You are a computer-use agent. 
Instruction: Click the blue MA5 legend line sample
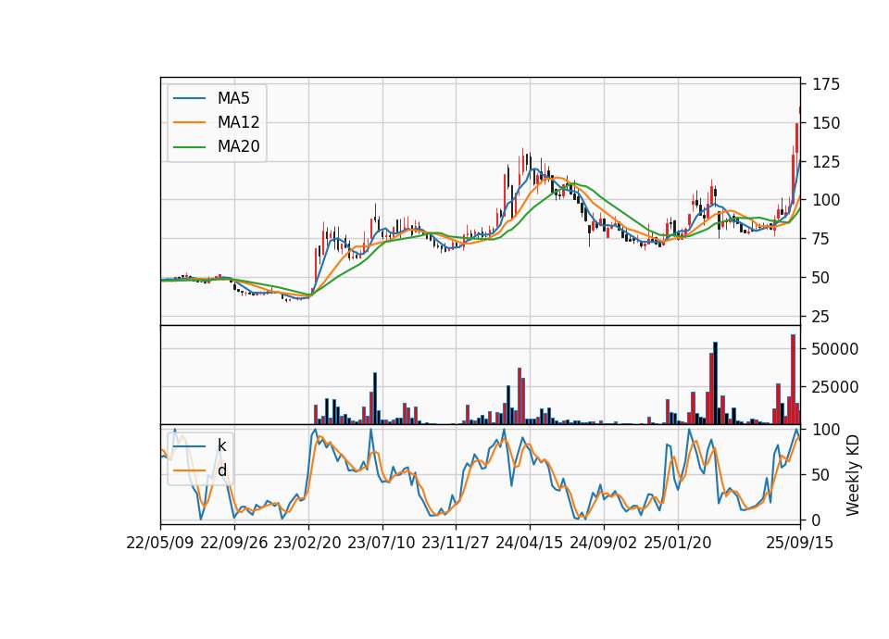point(189,98)
